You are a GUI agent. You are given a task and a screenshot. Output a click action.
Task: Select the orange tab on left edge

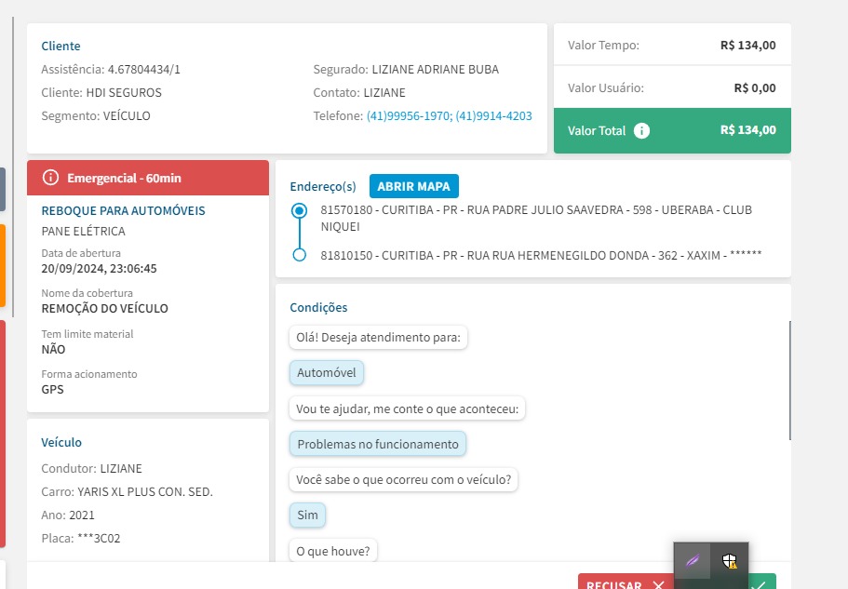[x=3, y=265]
